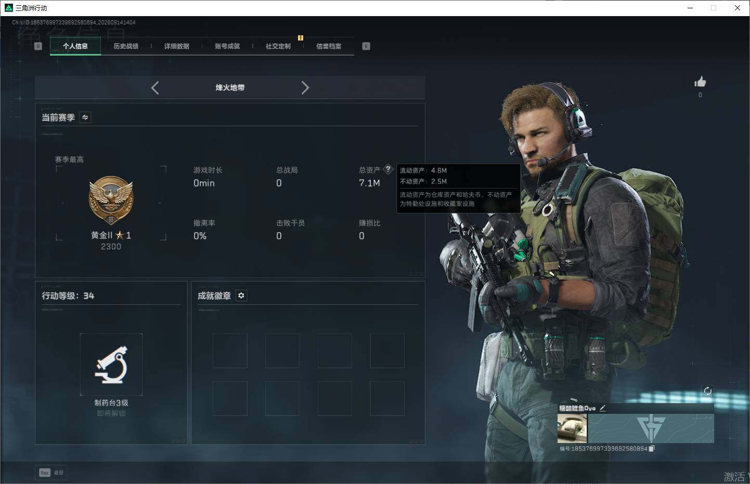Click the 烽火地带 mode title
The image size is (750, 484).
(x=230, y=88)
